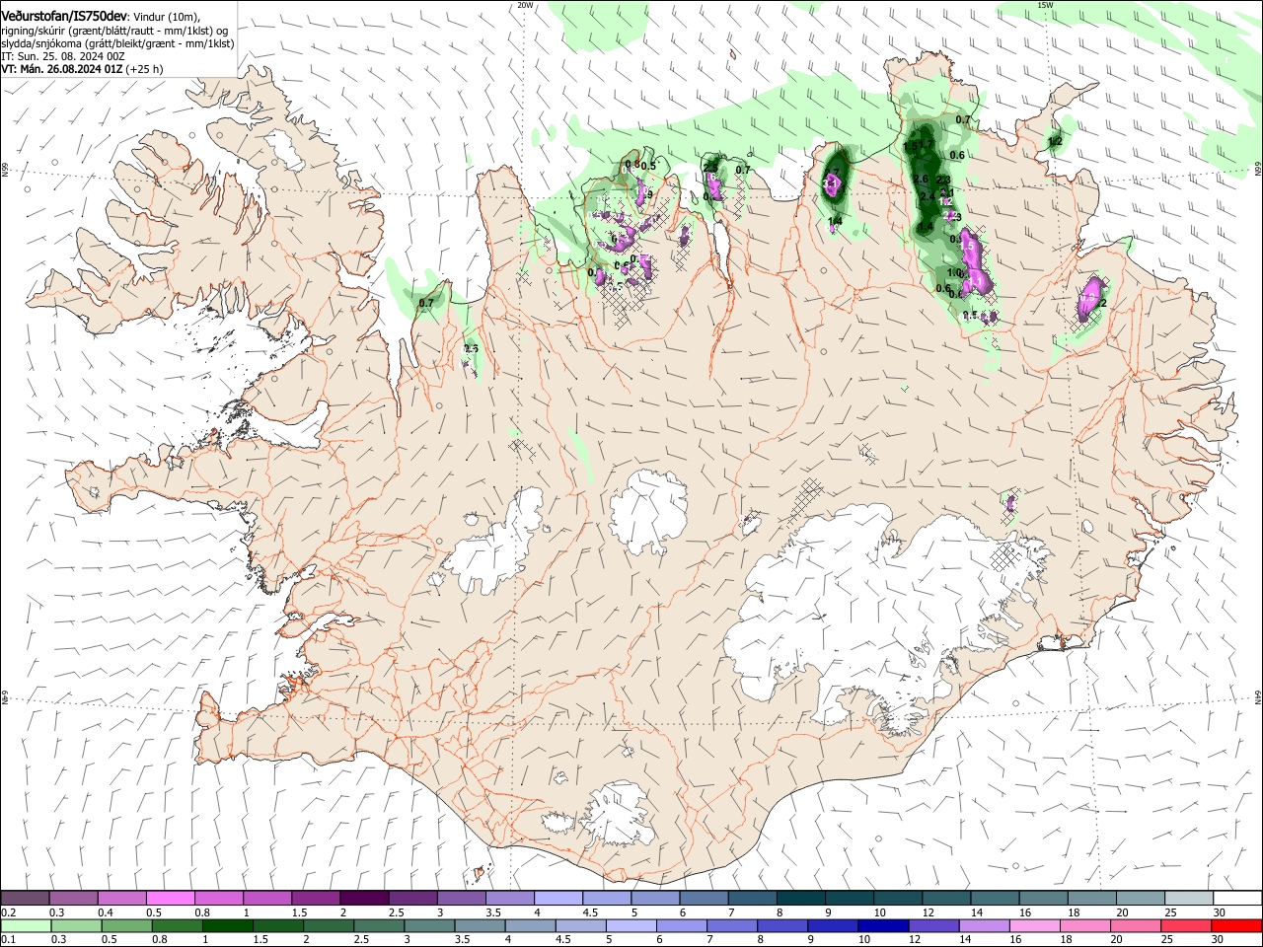Image resolution: width=1263 pixels, height=947 pixels.
Task: Click the Mýrdalsjökull glacier near the south coast
Action: point(617,814)
